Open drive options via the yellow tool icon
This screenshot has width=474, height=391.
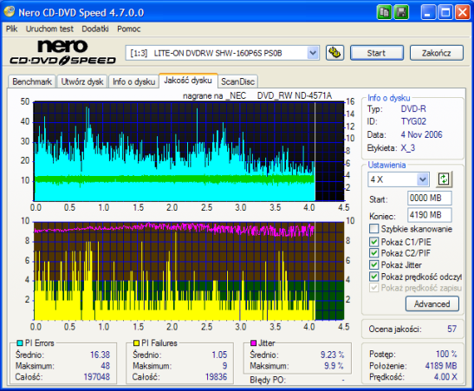[334, 53]
